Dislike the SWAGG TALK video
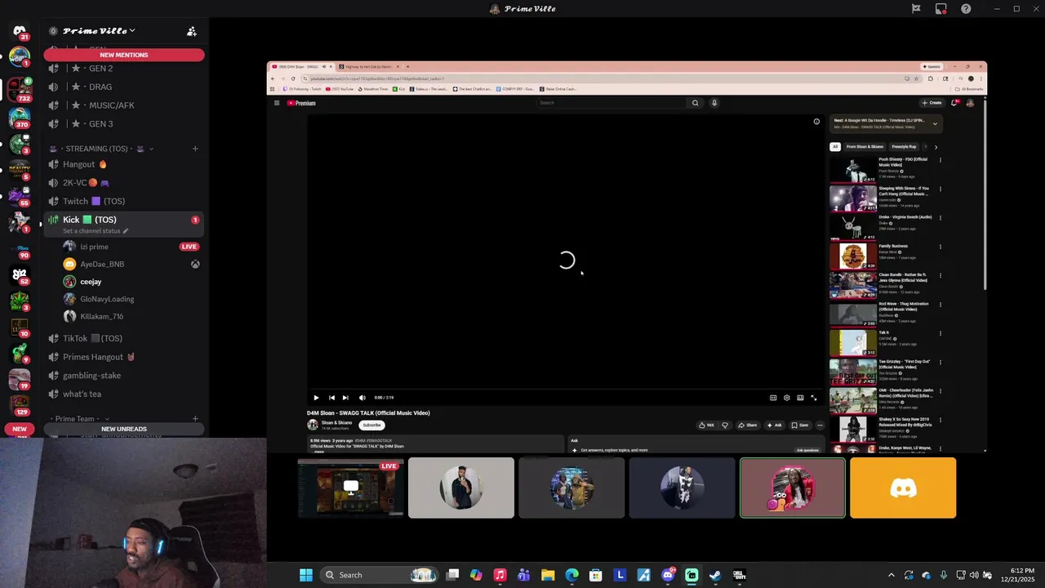 tap(724, 425)
